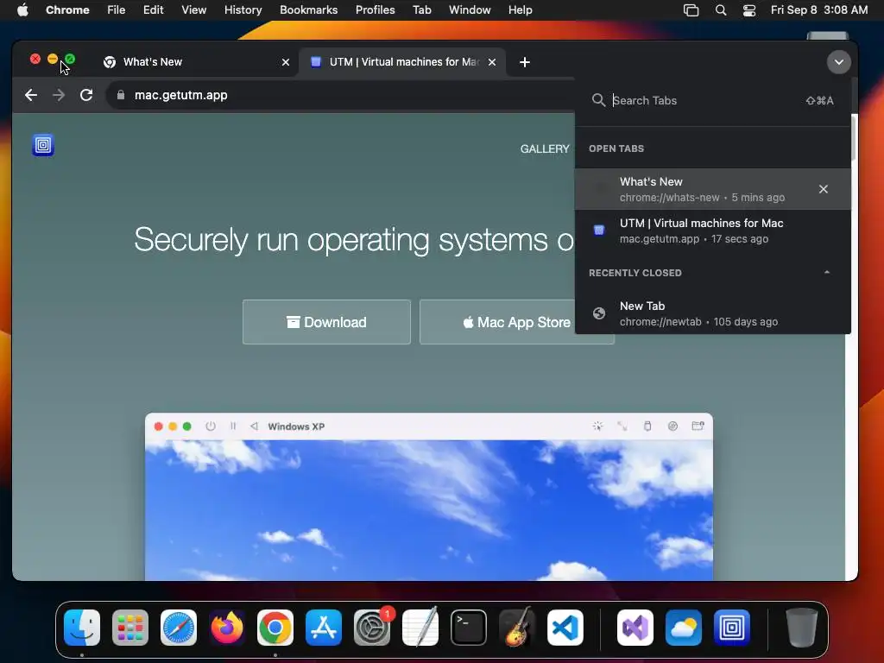The image size is (884, 663).
Task: Select UTM Virtual machines for Mac in open tabs
Action: 712,230
